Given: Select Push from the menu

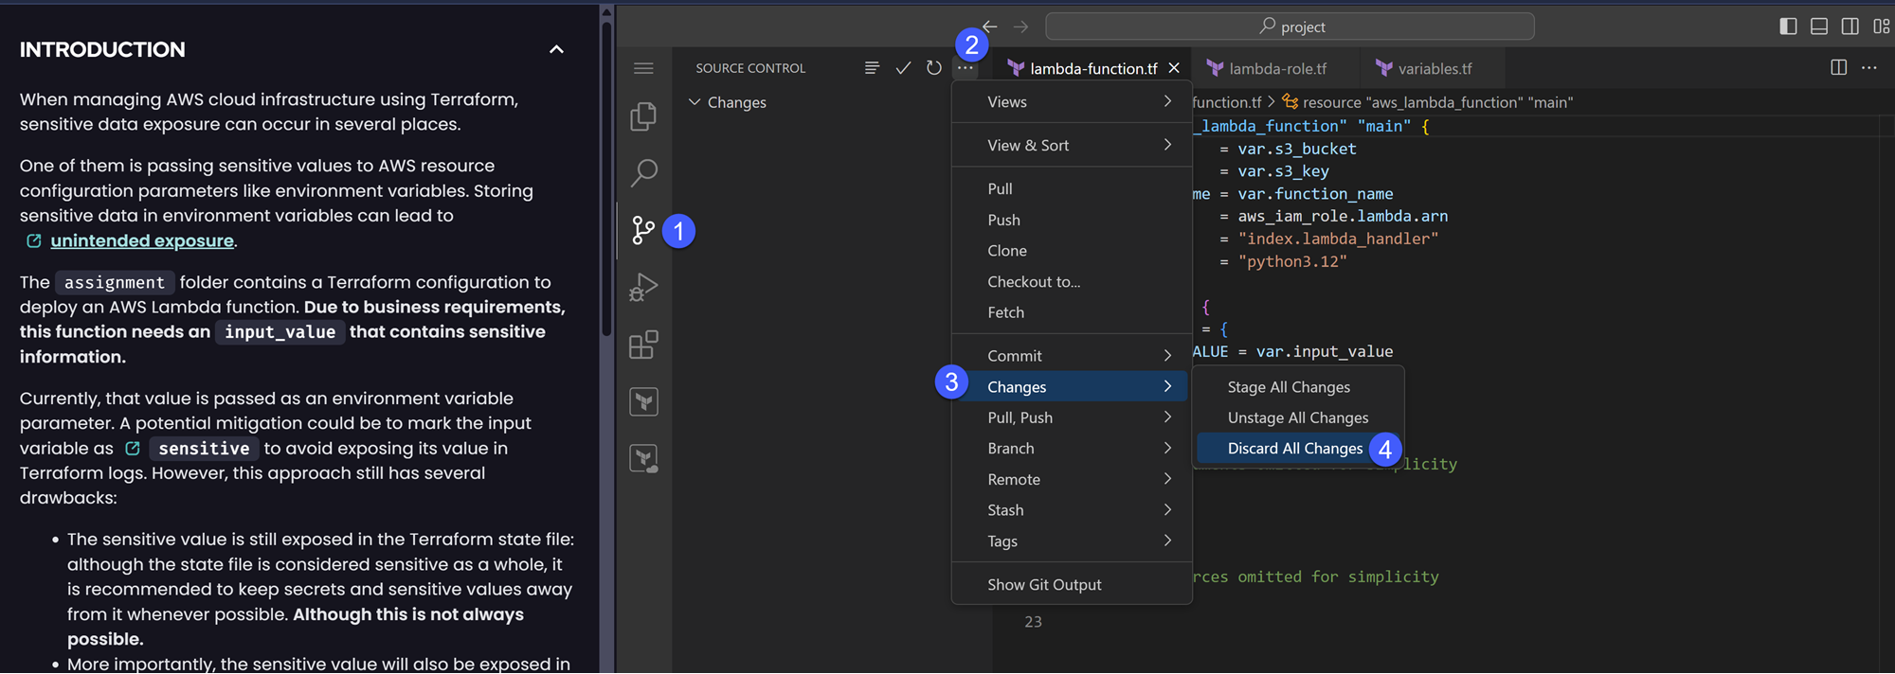Looking at the screenshot, I should click(x=1072, y=220).
